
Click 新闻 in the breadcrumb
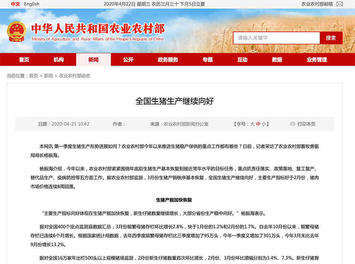click(48, 76)
